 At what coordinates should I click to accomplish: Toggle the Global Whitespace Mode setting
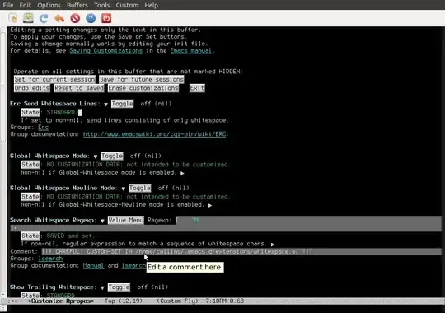pos(112,156)
